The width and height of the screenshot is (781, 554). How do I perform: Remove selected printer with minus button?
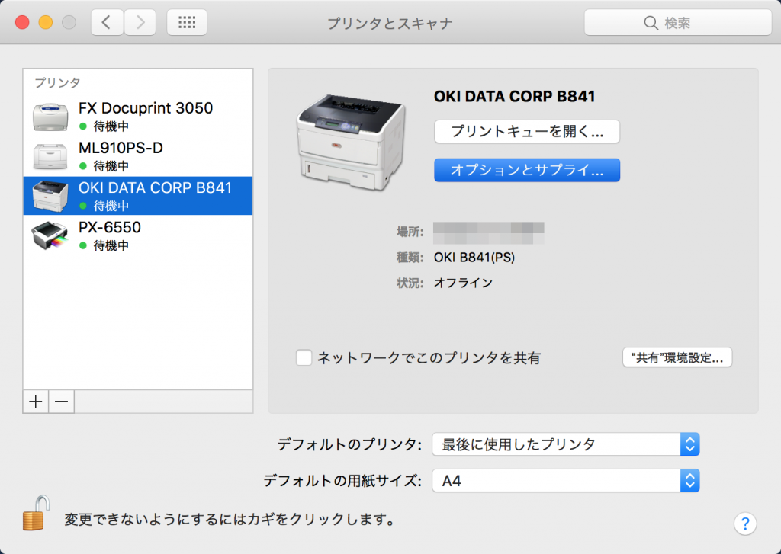[62, 402]
